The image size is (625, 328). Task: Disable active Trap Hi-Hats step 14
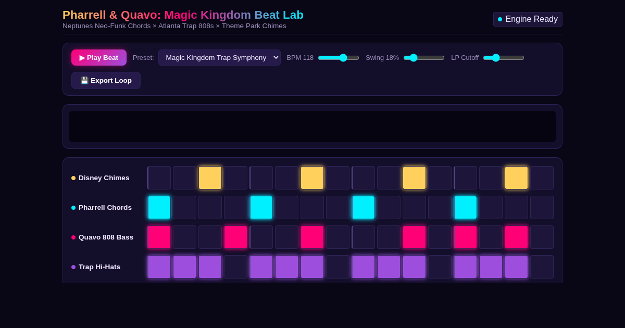(491, 267)
